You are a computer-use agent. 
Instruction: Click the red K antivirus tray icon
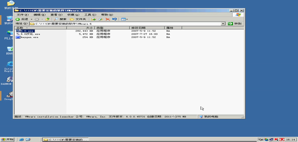point(276,140)
